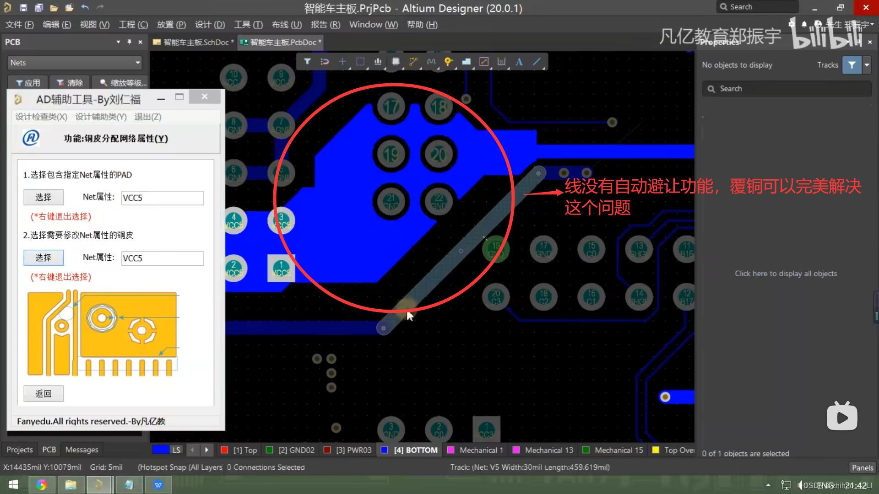This screenshot has height=494, width=879.
Task: Select the place line tool
Action: click(x=537, y=61)
